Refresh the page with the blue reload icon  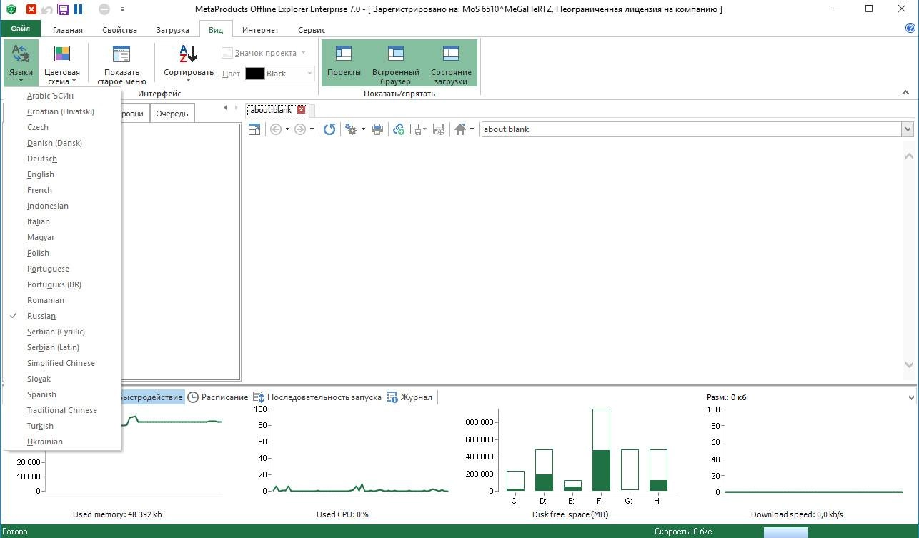click(329, 129)
